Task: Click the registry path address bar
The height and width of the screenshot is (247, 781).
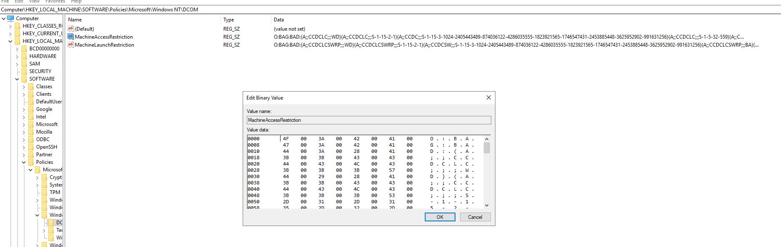Action: pos(390,9)
